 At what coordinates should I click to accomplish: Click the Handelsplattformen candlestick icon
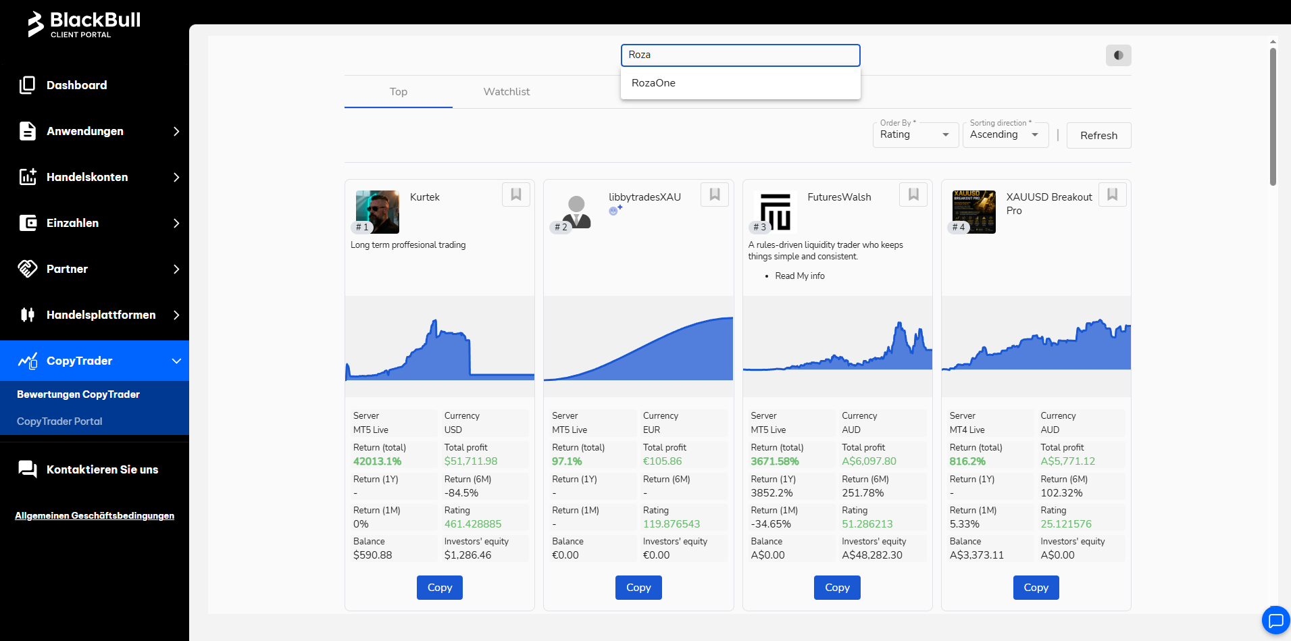(x=28, y=315)
